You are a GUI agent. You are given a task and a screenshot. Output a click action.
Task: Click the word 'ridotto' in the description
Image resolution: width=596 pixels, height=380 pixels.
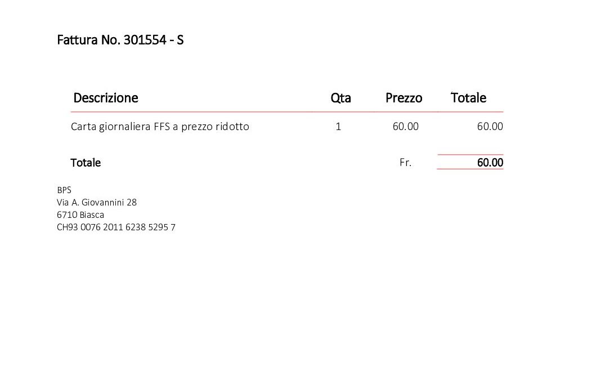[x=233, y=127]
